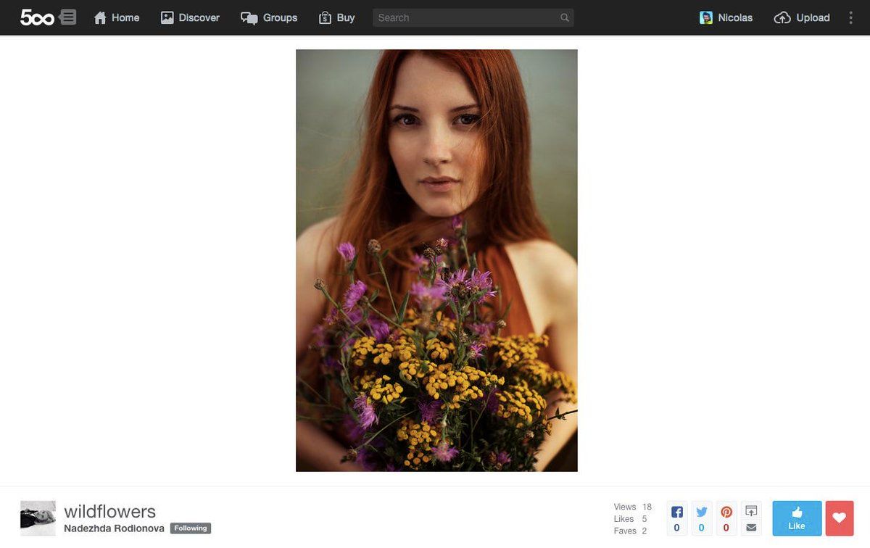The height and width of the screenshot is (548, 870).
Task: Open the Nicolas profile menu
Action: [726, 17]
